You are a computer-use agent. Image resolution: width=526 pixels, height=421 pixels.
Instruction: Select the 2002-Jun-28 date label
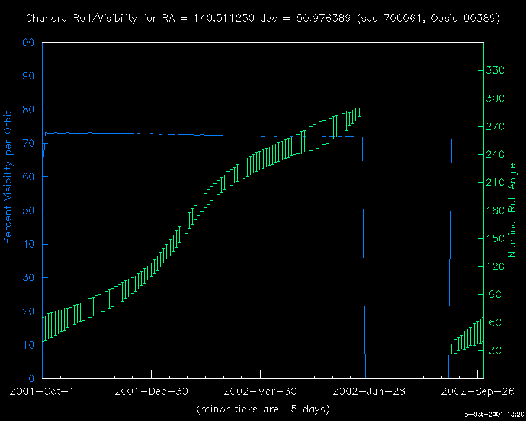pyautogui.click(x=369, y=391)
